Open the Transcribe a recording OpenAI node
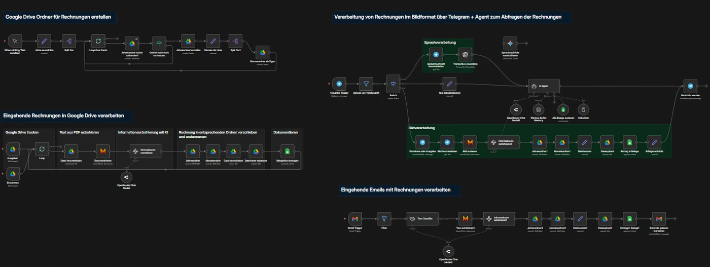Image resolution: width=710 pixels, height=267 pixels. [x=465, y=55]
